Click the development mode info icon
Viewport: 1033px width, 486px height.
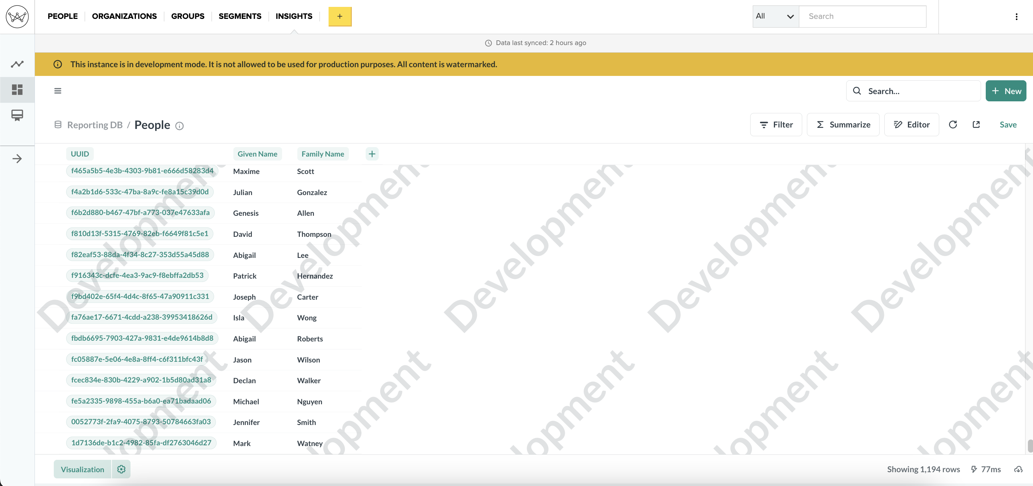(x=58, y=64)
